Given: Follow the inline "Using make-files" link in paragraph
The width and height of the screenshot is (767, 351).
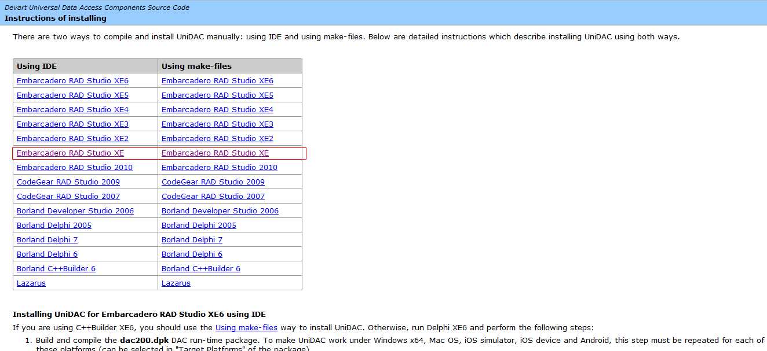Looking at the screenshot, I should click(x=246, y=327).
